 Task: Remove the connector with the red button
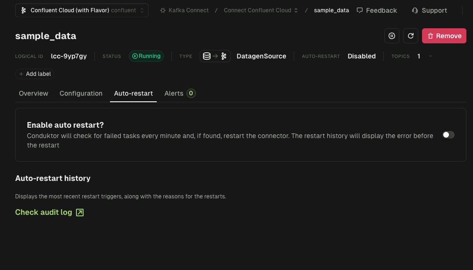click(x=444, y=36)
